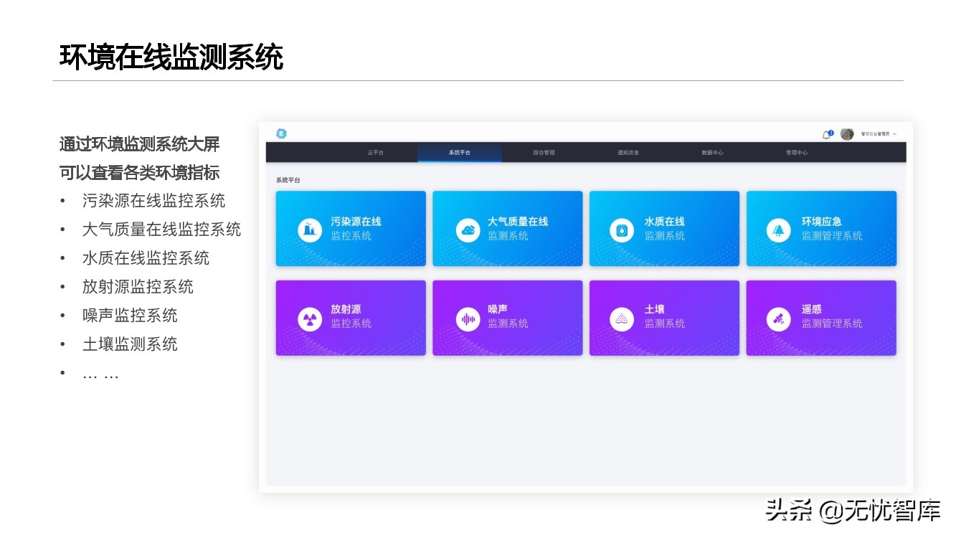Open the 土壤 监测系统 card title
This screenshot has height=538, width=956.
pyautogui.click(x=665, y=316)
